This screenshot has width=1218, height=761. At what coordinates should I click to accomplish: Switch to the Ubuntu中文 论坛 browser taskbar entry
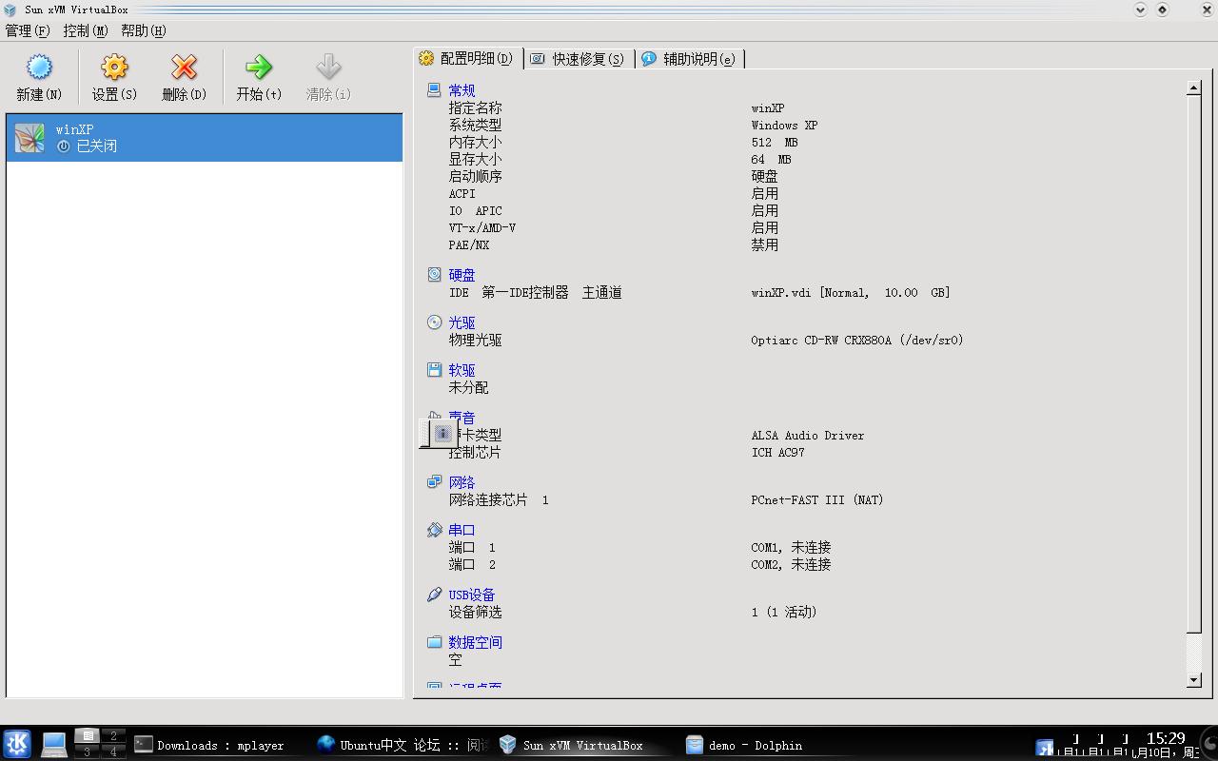click(403, 745)
